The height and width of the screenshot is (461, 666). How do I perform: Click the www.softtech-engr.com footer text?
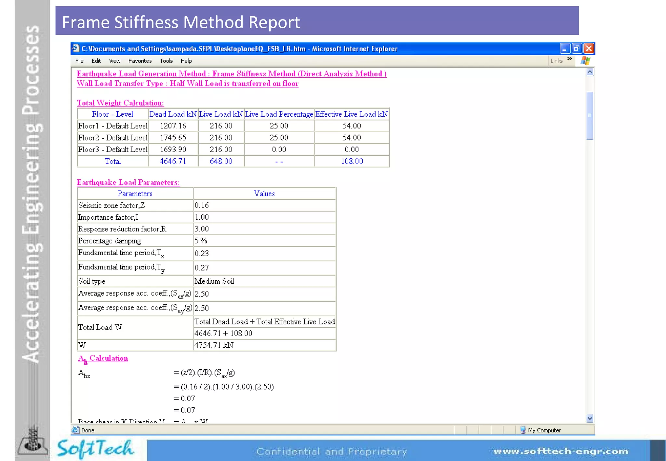[x=561, y=451]
